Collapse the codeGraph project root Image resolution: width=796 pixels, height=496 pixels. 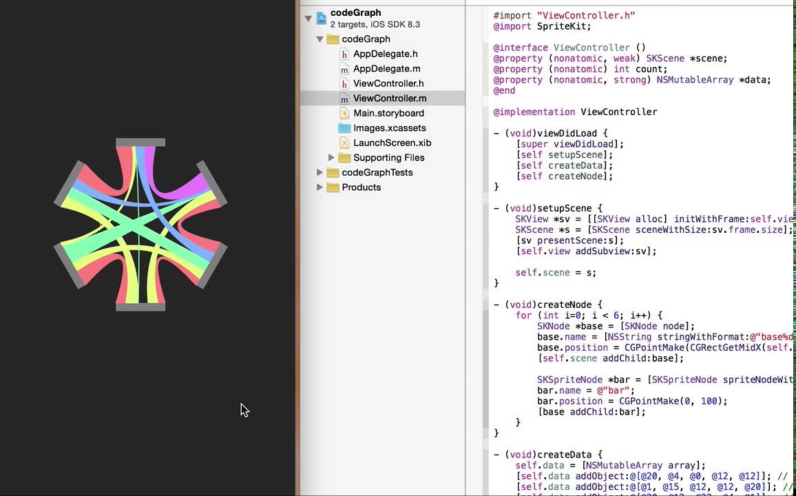pyautogui.click(x=308, y=19)
